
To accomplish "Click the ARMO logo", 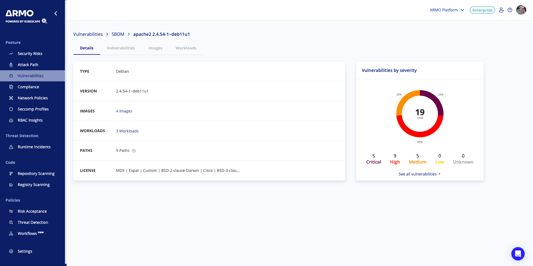I will [x=19, y=13].
